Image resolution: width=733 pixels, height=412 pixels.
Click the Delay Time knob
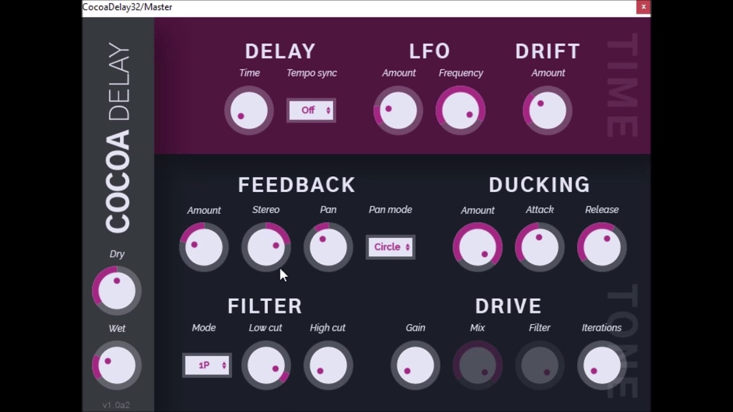(249, 110)
